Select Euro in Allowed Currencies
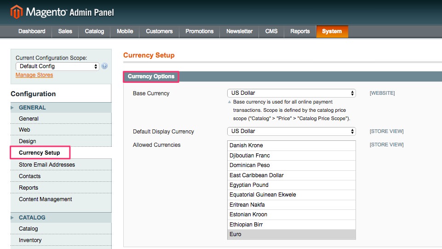442x249 pixels. pyautogui.click(x=292, y=234)
